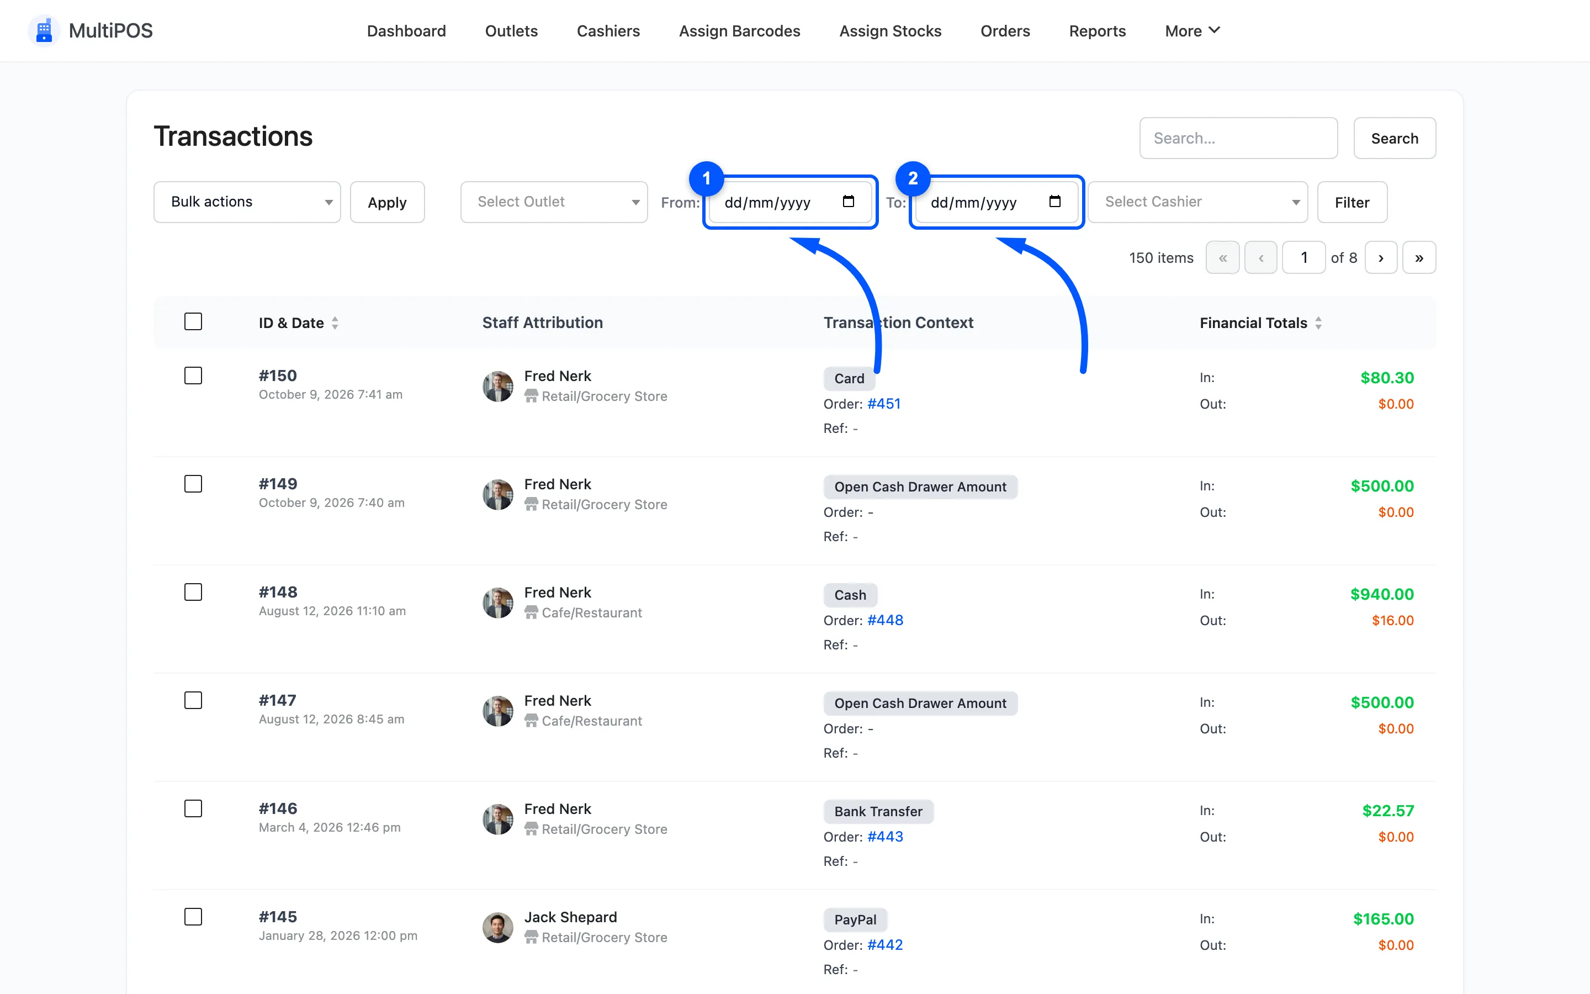Viewport: 1590px width, 994px height.
Task: Click Fred Nerk avatar in row #147
Action: [497, 711]
